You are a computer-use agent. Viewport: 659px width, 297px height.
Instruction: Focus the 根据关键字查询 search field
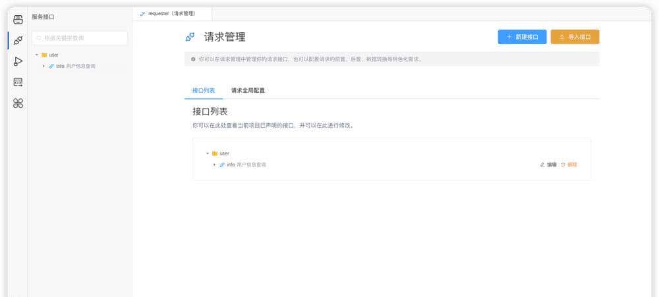(80, 38)
